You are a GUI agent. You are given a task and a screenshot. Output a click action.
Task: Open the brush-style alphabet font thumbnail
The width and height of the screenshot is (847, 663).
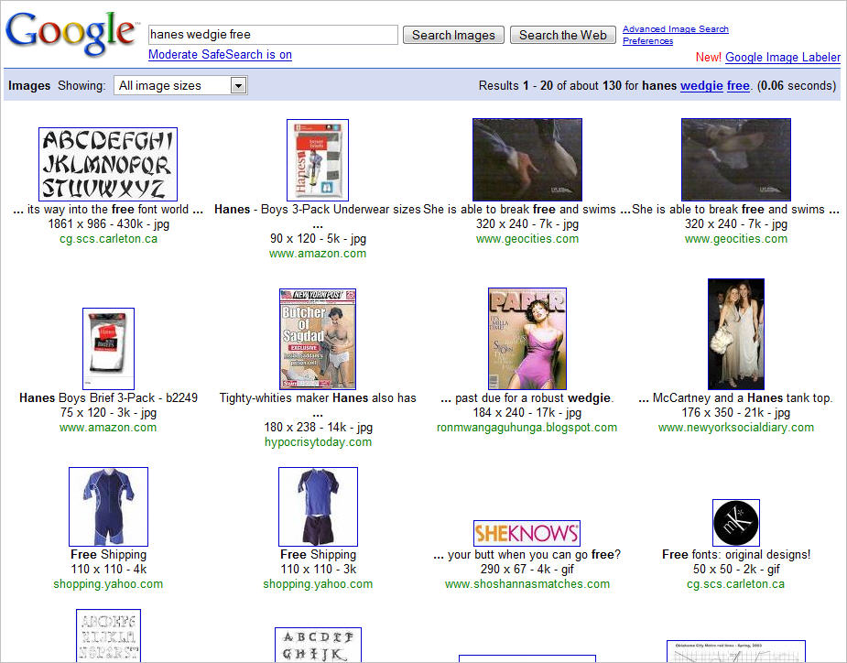tap(108, 164)
